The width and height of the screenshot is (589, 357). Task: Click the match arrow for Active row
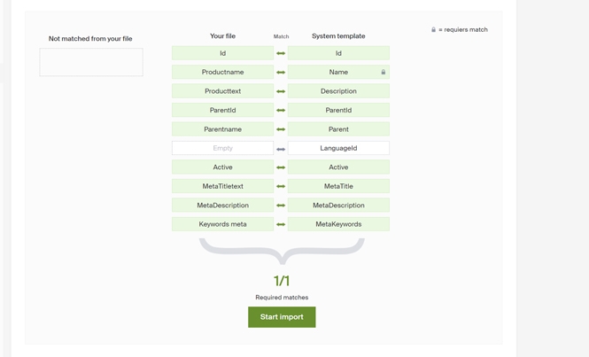click(x=281, y=167)
